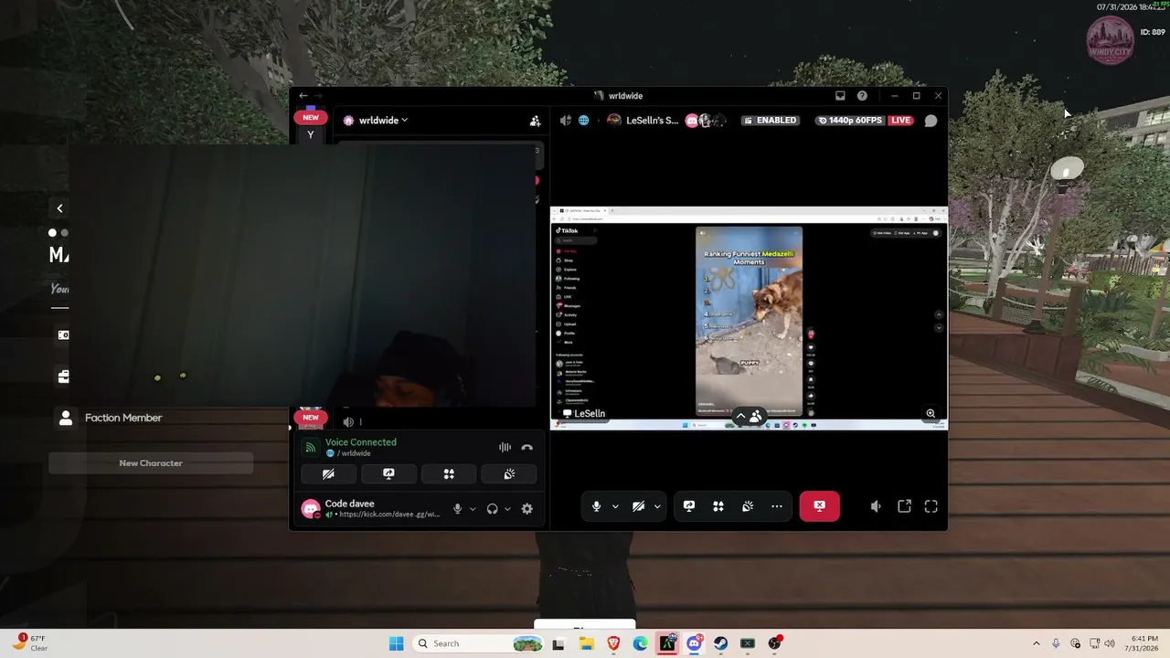The image size is (1170, 658).
Task: Open Discord user settings gear
Action: 526,509
